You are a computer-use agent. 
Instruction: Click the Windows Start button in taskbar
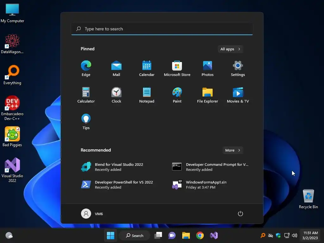click(x=110, y=235)
